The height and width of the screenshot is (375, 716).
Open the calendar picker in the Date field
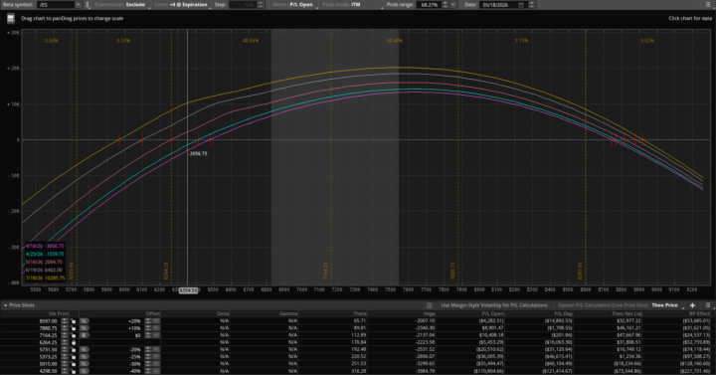point(521,5)
